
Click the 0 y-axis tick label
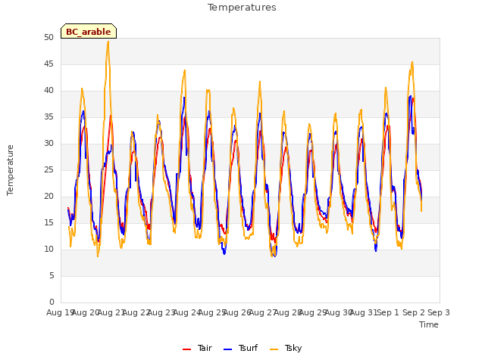(x=52, y=302)
